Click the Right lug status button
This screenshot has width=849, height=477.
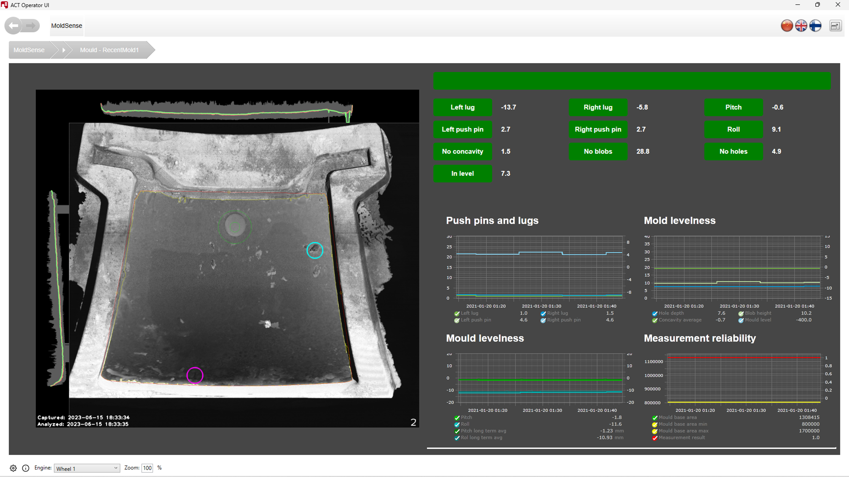[x=598, y=107]
